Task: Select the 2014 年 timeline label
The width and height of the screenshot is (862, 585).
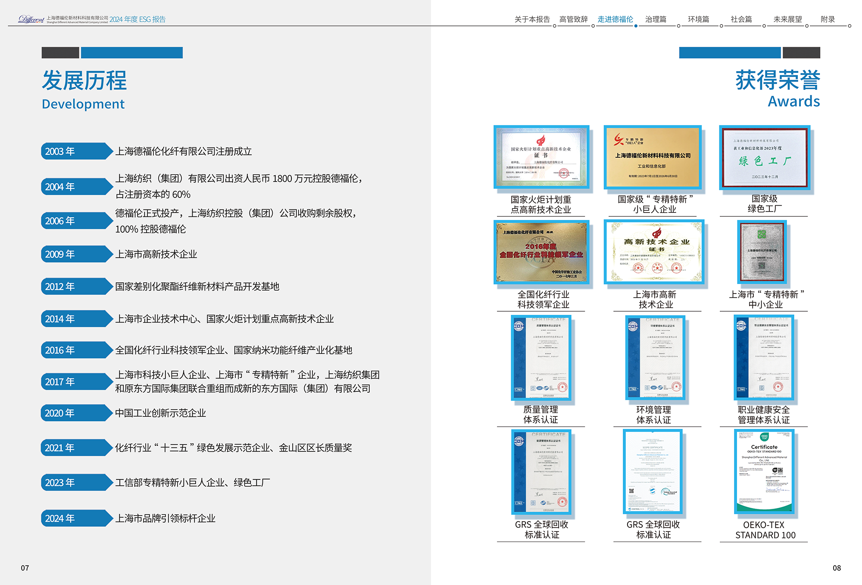Action: pos(77,319)
